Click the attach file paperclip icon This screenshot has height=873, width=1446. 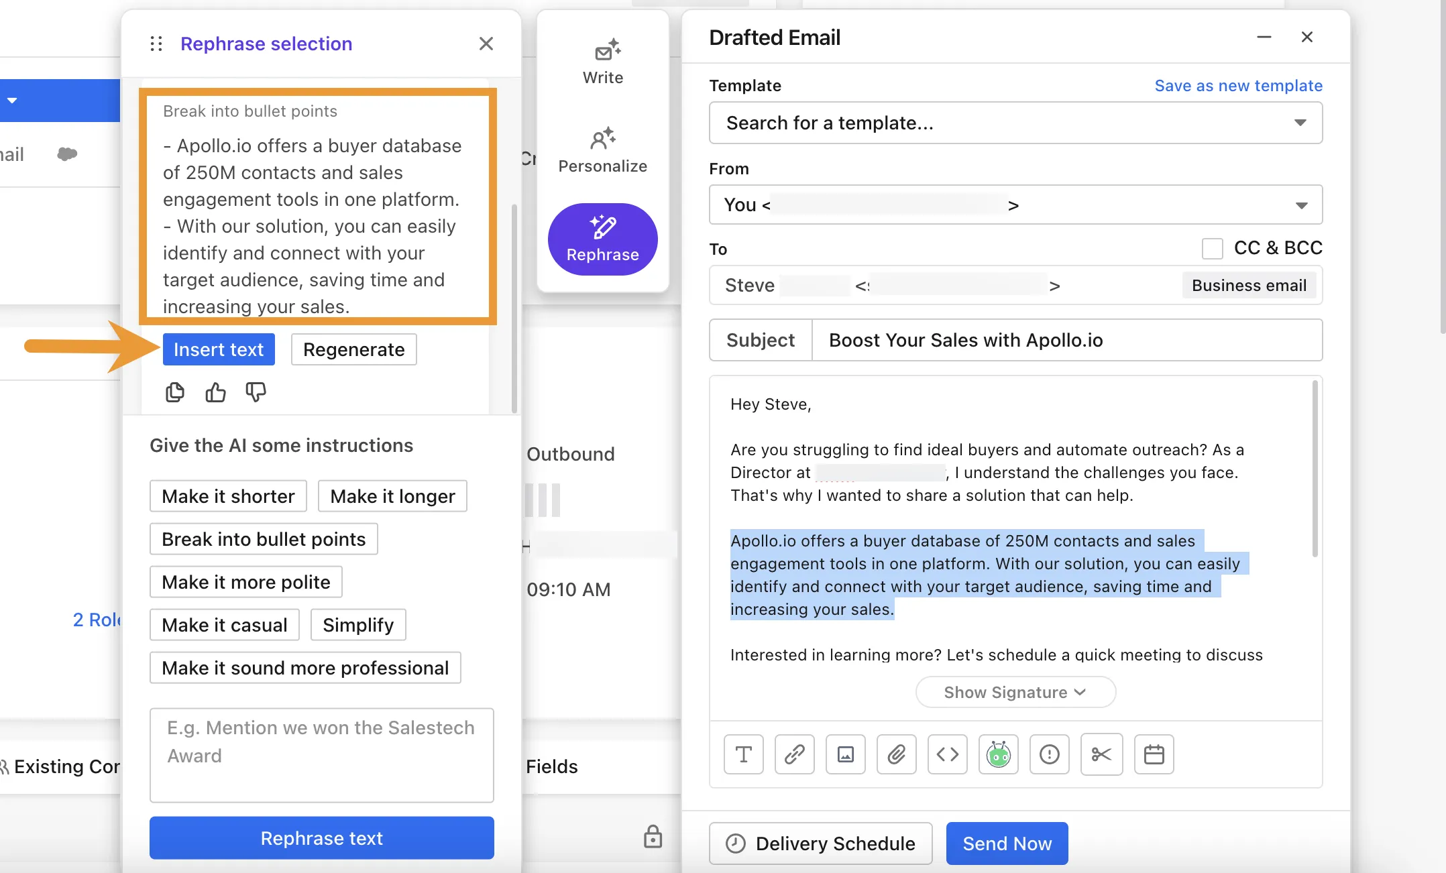click(896, 754)
